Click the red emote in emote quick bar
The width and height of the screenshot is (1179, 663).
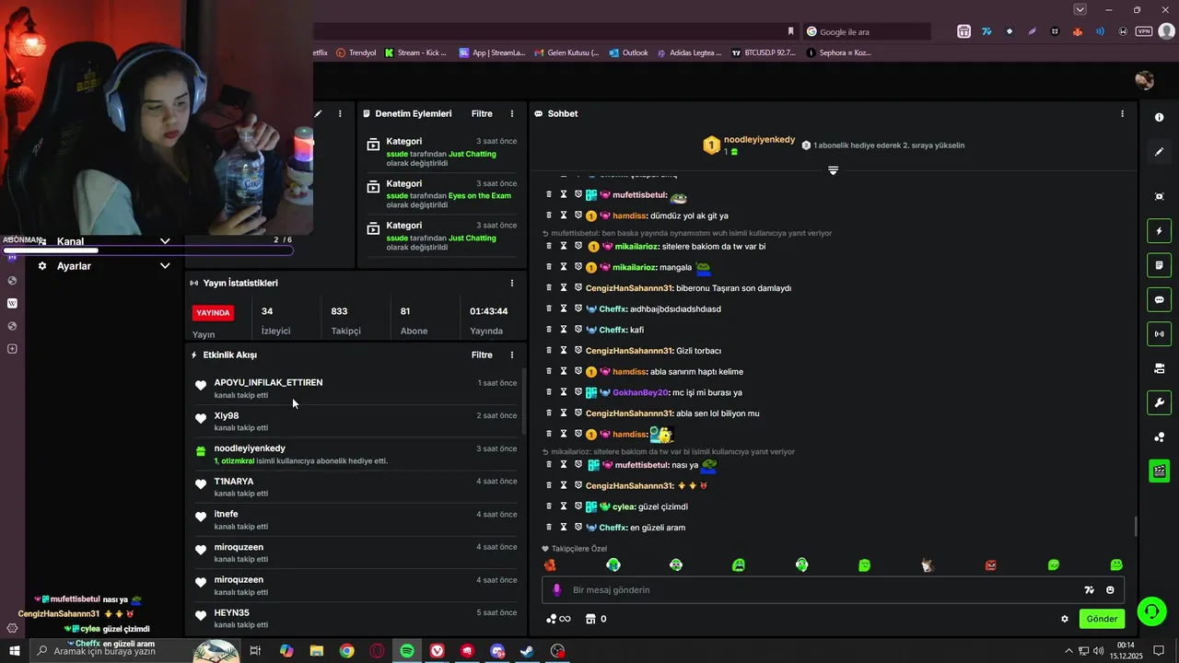click(991, 565)
